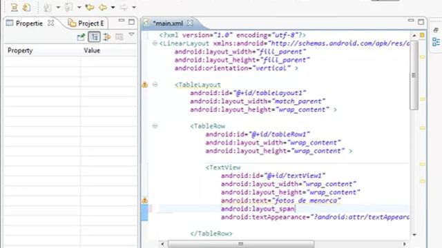Collapse the TableRow fold marker
The height and width of the screenshot is (248, 442).
(155, 125)
